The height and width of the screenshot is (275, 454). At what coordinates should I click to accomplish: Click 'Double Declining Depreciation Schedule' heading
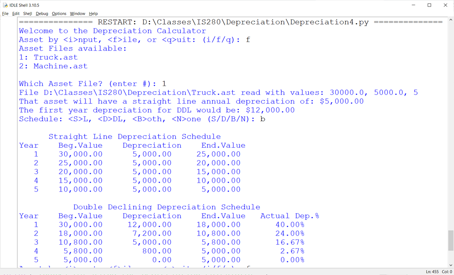167,207
